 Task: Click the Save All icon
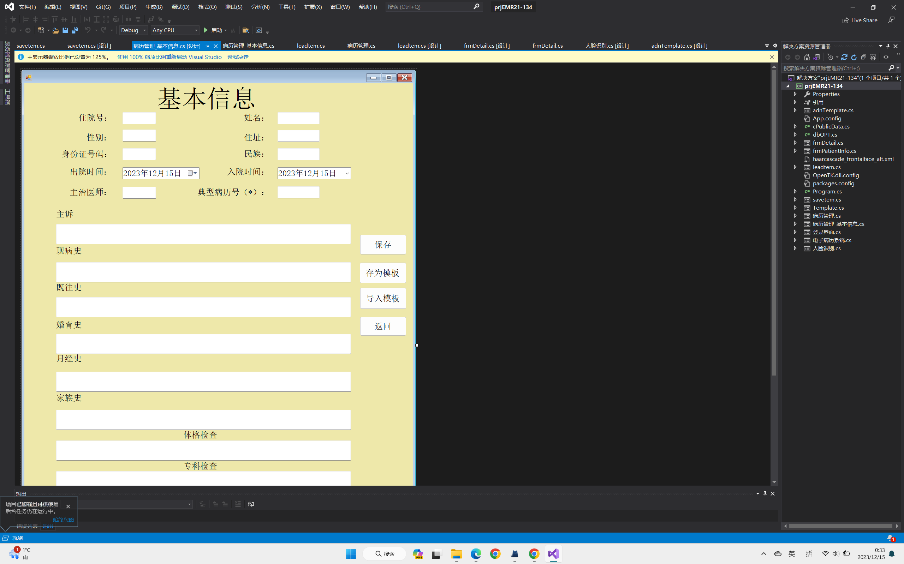75,30
